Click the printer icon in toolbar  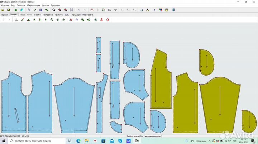click(142, 10)
